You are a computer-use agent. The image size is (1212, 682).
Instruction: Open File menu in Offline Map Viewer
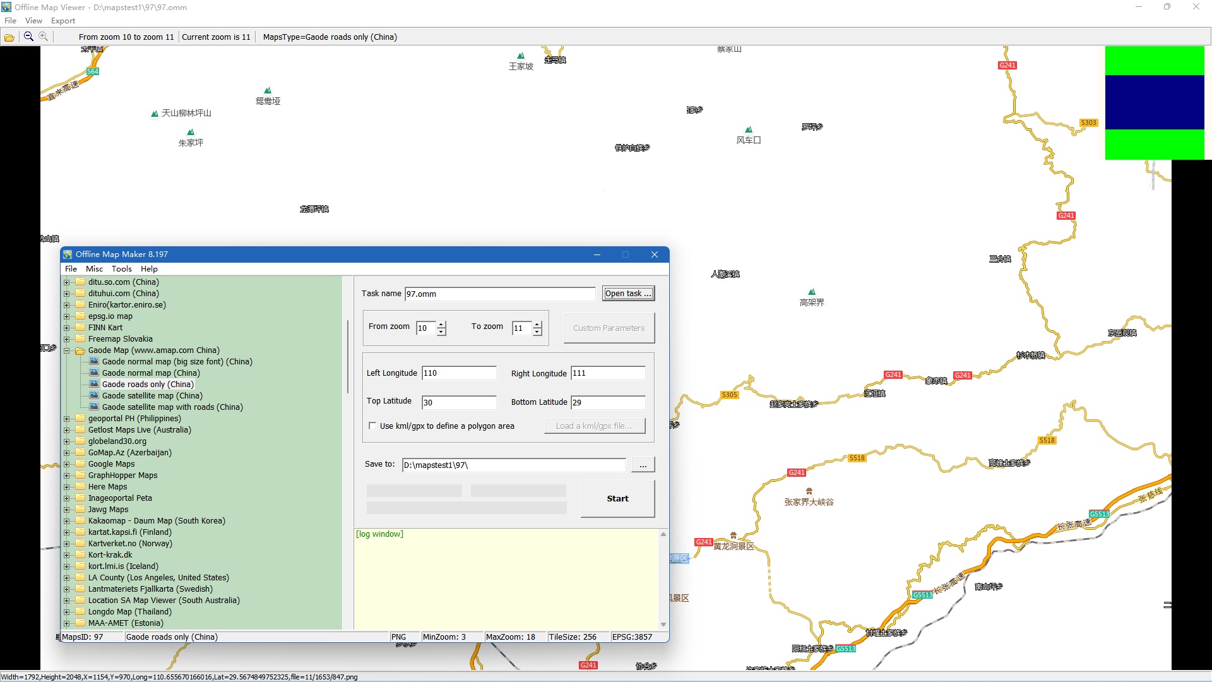point(10,21)
